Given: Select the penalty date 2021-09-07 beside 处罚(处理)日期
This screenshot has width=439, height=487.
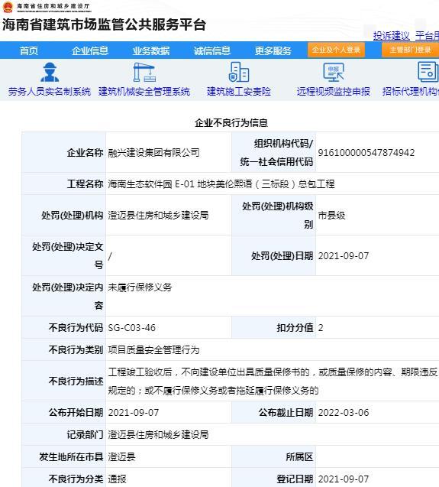Looking at the screenshot, I should tap(344, 256).
